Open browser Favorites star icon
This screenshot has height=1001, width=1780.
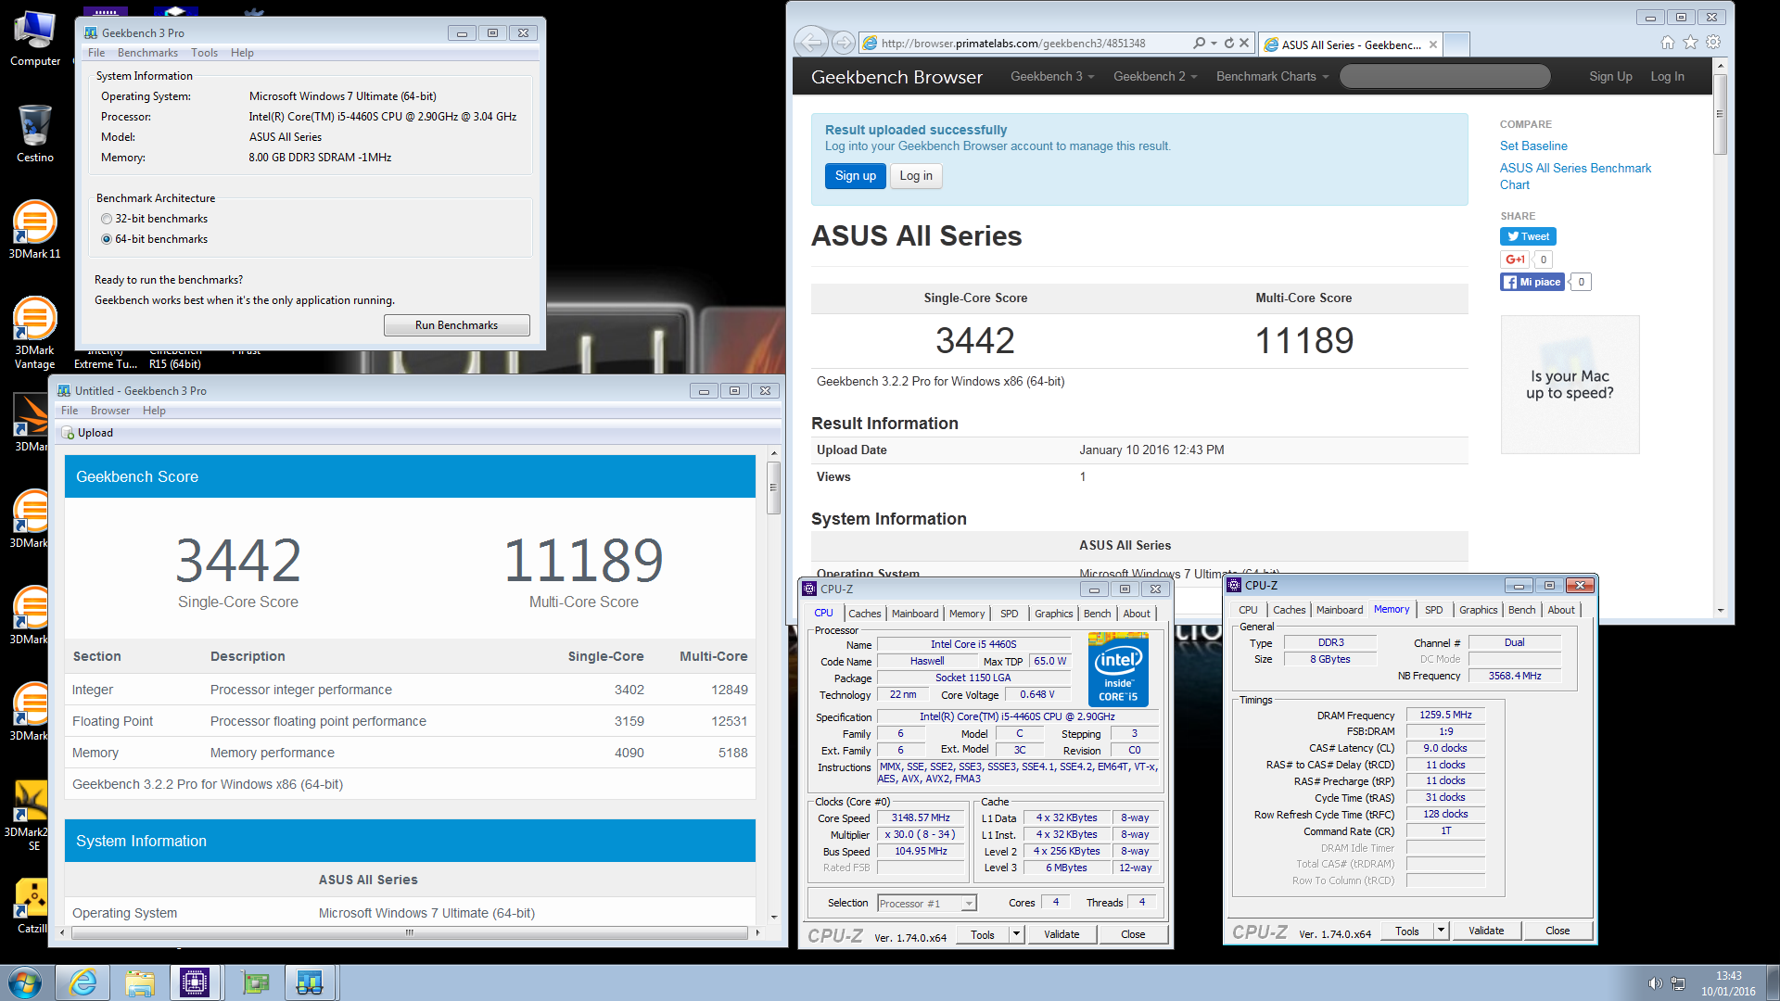(1691, 43)
